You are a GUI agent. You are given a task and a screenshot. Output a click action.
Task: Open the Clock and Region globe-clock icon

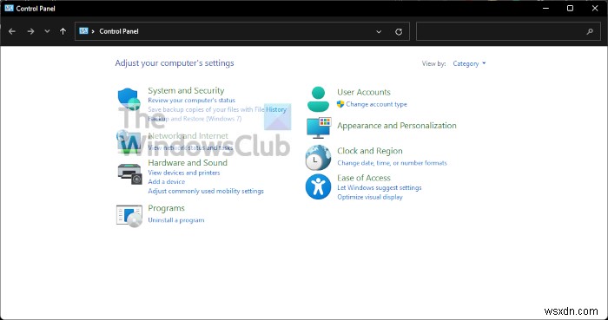(x=318, y=158)
